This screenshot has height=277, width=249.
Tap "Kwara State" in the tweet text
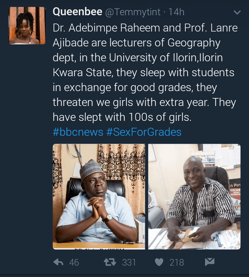[x=83, y=73]
